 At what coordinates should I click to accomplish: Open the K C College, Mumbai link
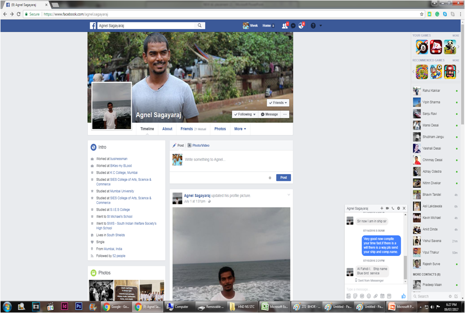(x=124, y=173)
